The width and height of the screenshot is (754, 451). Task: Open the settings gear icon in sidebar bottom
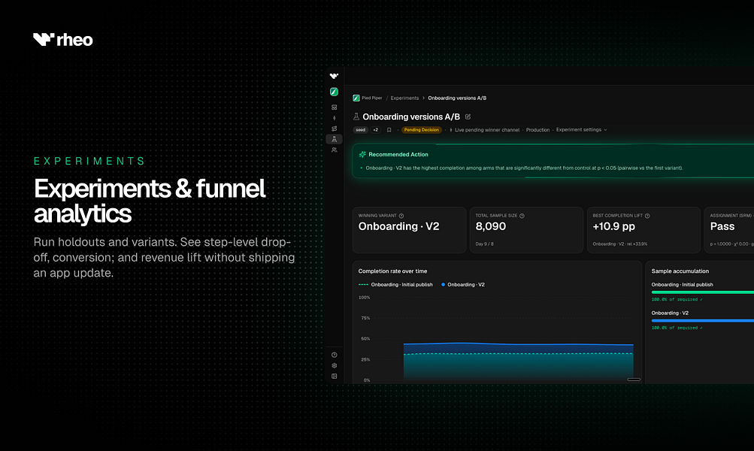click(x=335, y=365)
